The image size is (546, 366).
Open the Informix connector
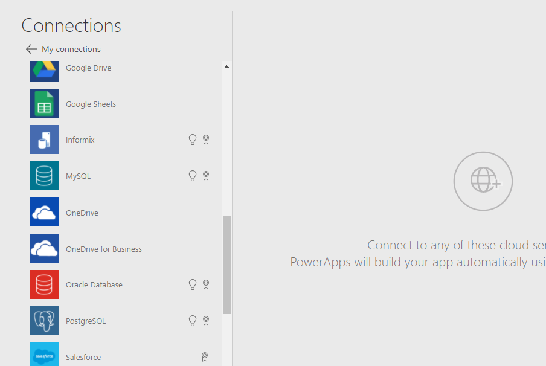pyautogui.click(x=80, y=140)
